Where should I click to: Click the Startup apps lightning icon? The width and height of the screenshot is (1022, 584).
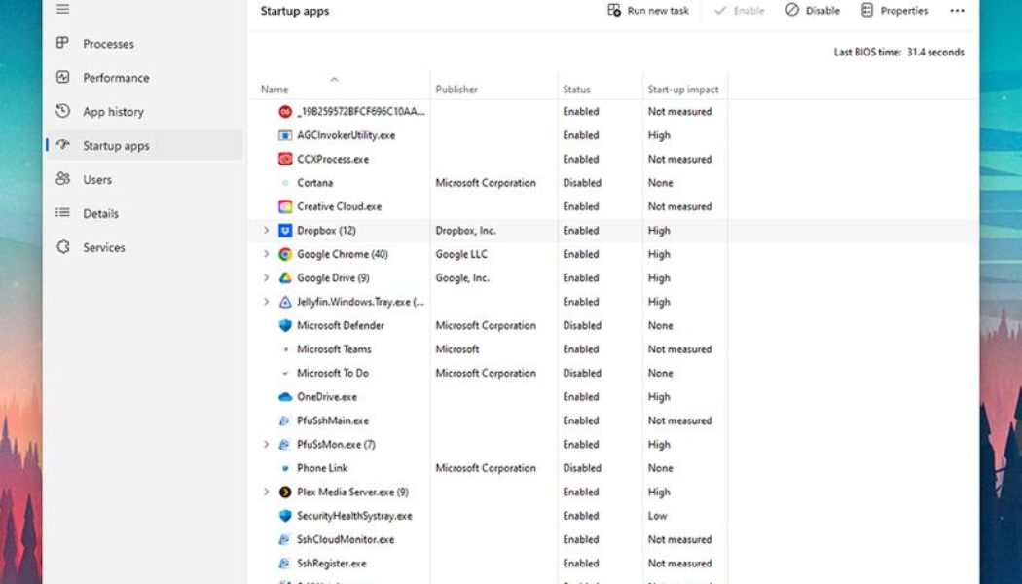[61, 145]
